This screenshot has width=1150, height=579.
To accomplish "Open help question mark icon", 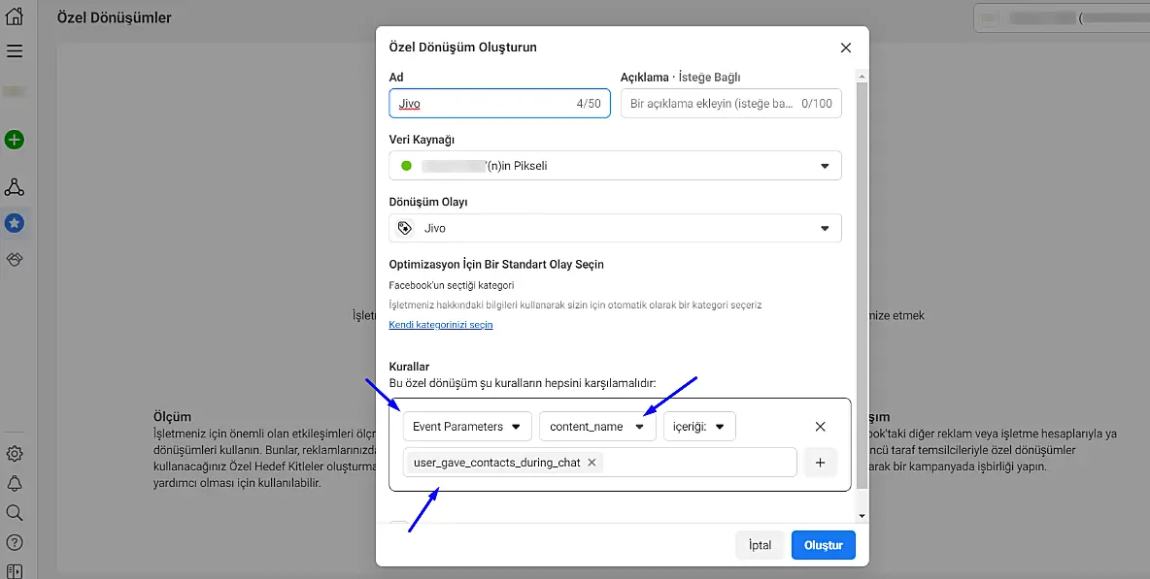I will [x=15, y=542].
